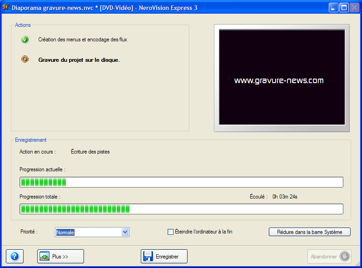Click the Normale value in priority field
The image size is (362, 268).
point(65,232)
